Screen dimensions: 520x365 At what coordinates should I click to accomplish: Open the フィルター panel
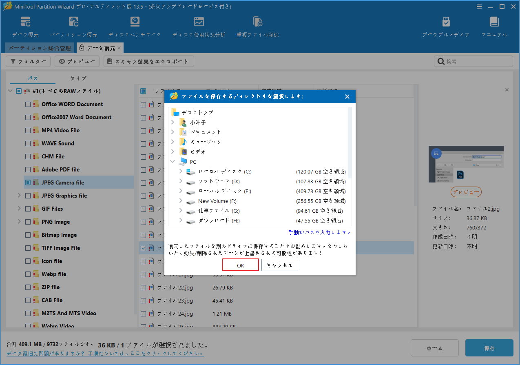click(x=28, y=61)
